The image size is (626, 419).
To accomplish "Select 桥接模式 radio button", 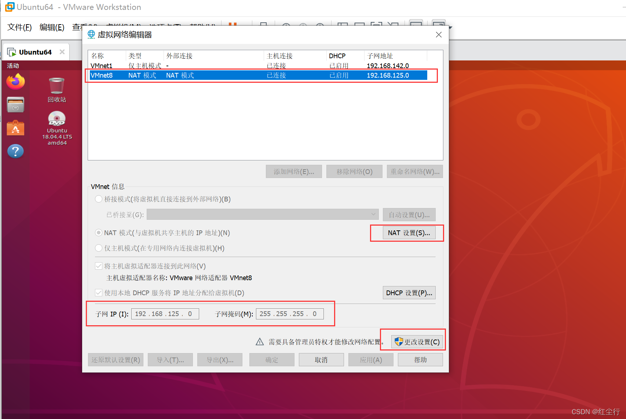I will click(99, 199).
